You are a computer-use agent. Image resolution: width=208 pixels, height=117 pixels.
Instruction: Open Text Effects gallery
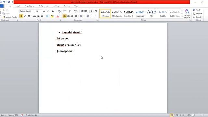tap(47, 16)
